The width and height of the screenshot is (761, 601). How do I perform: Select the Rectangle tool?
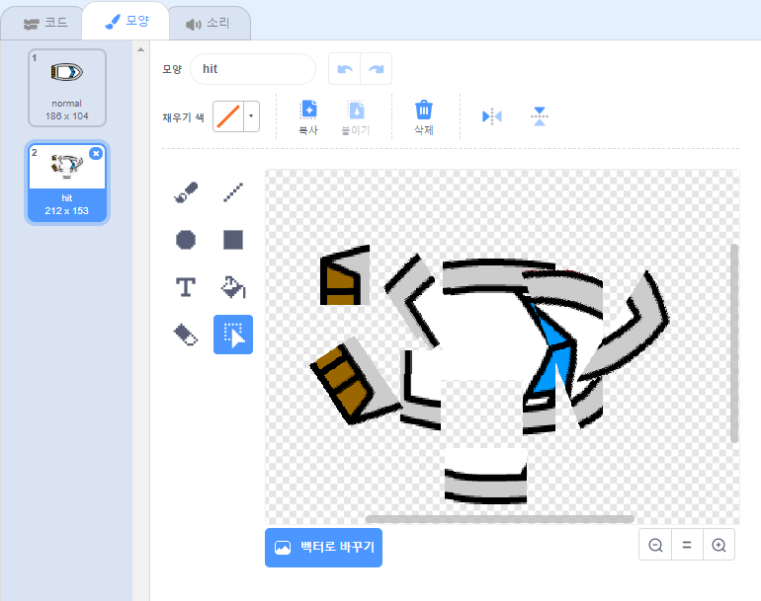point(233,240)
